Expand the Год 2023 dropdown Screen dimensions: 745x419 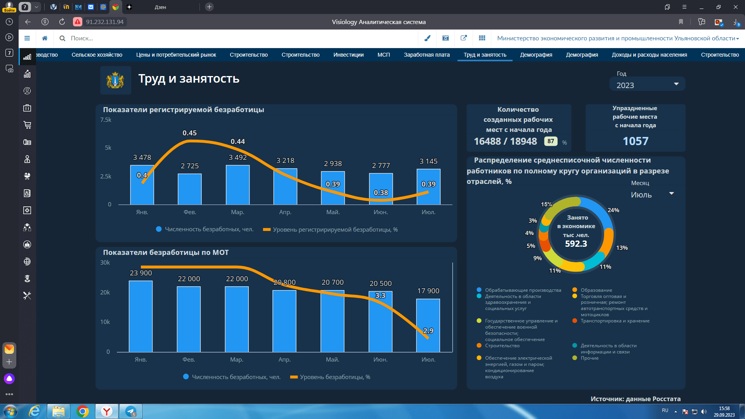click(647, 85)
